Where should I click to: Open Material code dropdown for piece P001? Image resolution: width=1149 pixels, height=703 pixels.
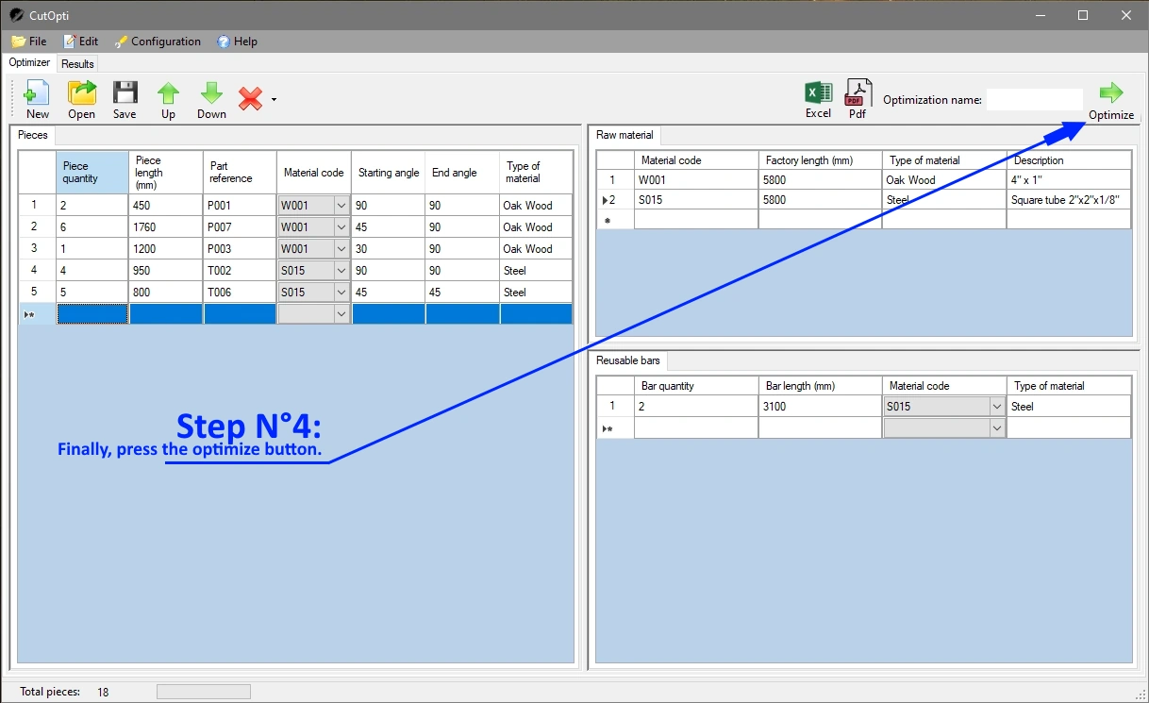[x=341, y=206]
